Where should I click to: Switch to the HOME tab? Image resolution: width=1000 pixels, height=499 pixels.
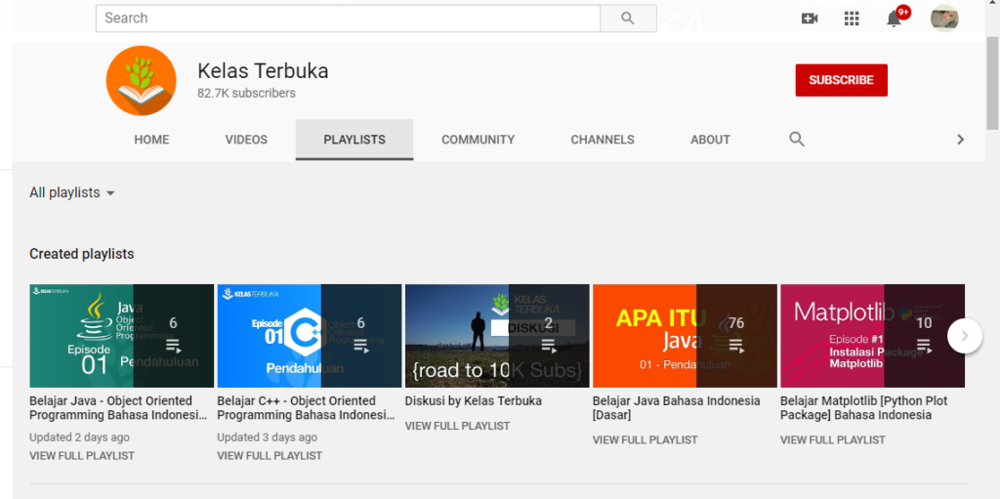click(x=151, y=140)
